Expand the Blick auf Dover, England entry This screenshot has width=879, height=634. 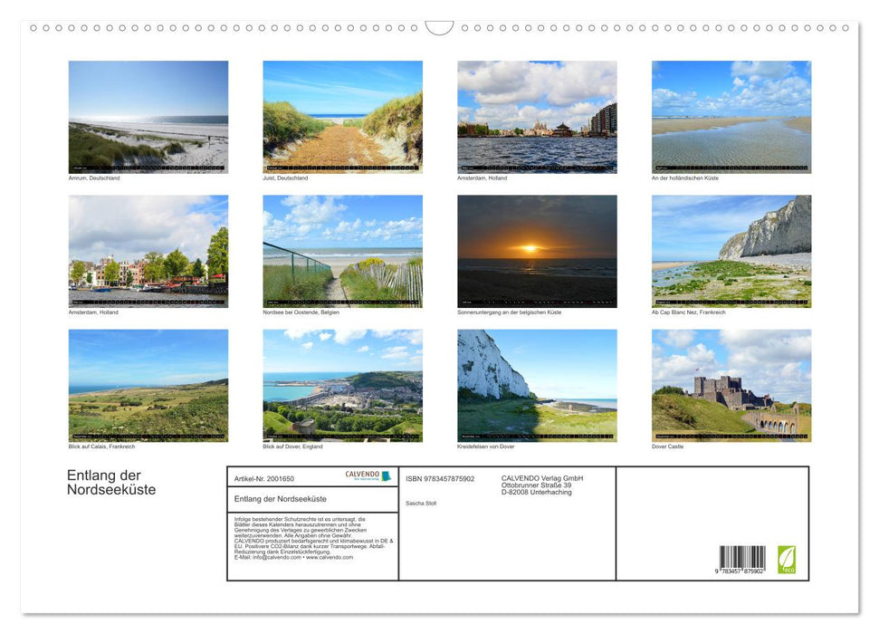[291, 447]
